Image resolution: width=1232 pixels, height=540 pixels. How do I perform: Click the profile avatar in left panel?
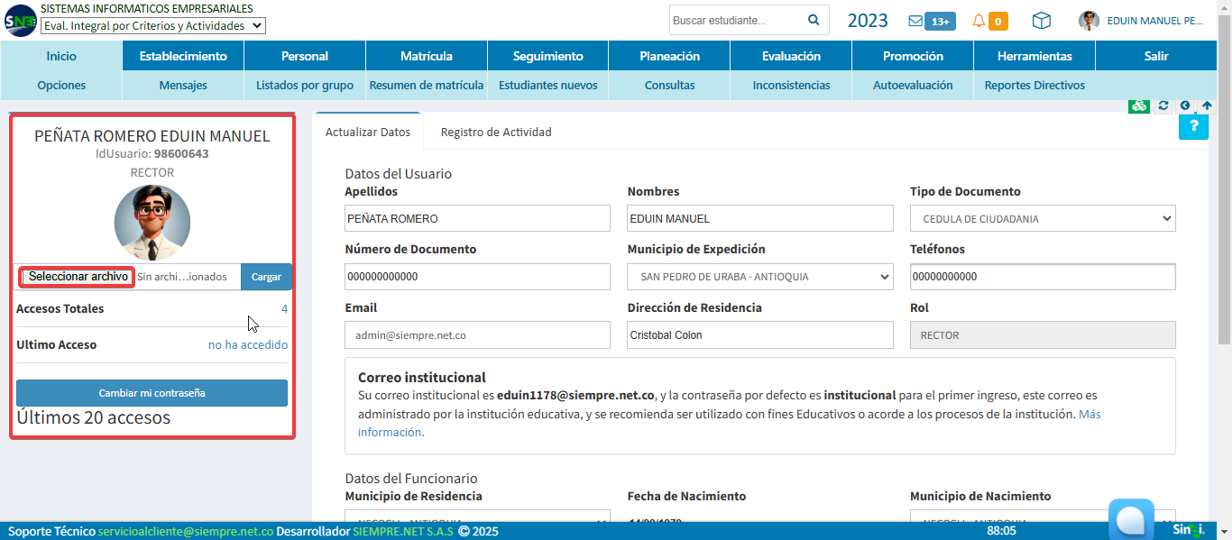(152, 223)
